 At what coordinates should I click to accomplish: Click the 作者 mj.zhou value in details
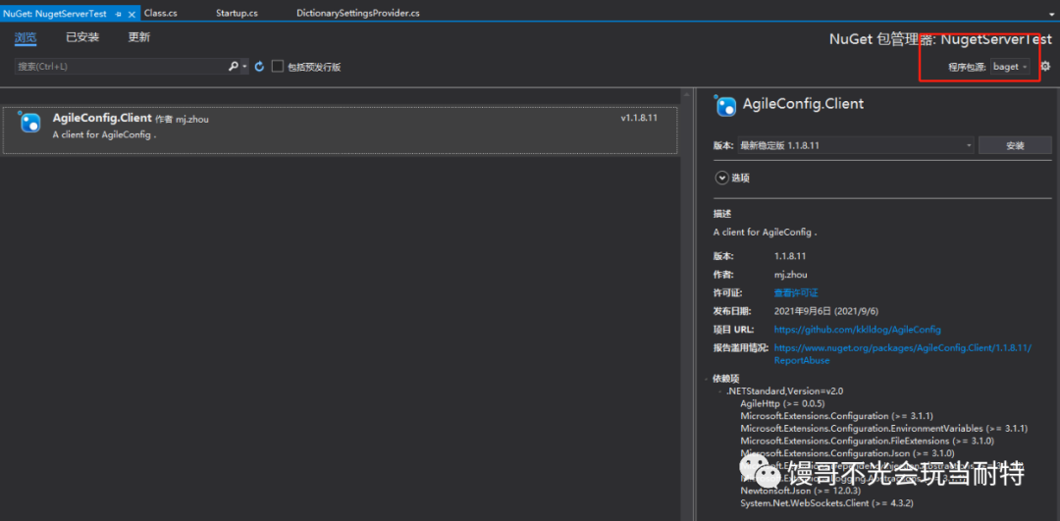click(x=790, y=275)
